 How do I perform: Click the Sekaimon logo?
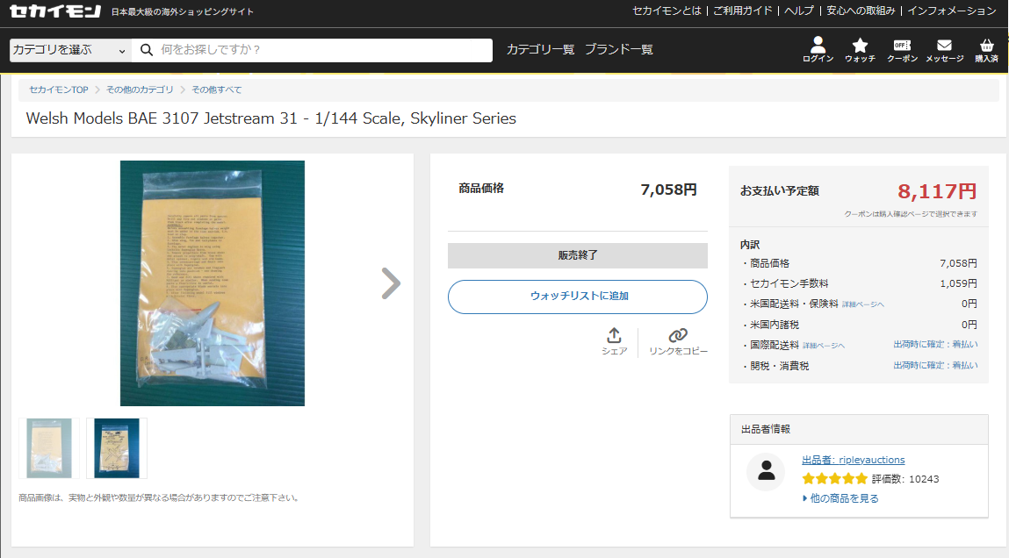(x=54, y=11)
